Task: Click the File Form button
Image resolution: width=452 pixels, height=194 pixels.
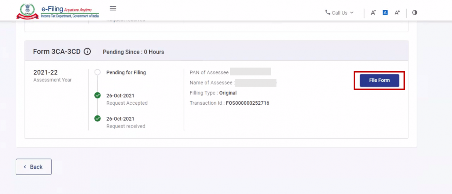Action: [379, 80]
